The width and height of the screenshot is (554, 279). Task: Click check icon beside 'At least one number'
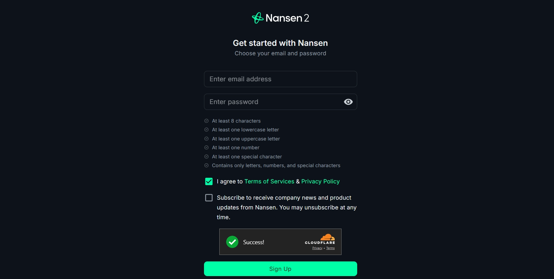[x=206, y=148]
